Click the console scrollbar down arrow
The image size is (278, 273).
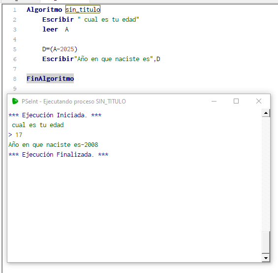(266, 258)
